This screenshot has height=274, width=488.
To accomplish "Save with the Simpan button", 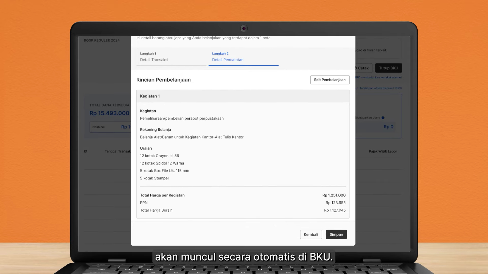I will pyautogui.click(x=336, y=234).
